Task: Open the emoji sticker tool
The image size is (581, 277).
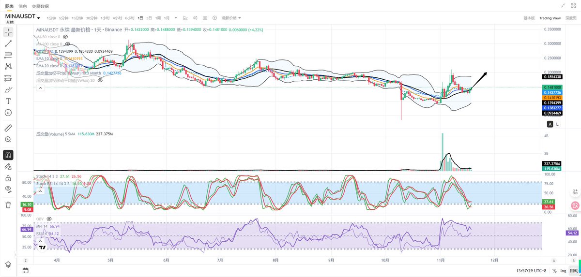Action: [x=8, y=113]
